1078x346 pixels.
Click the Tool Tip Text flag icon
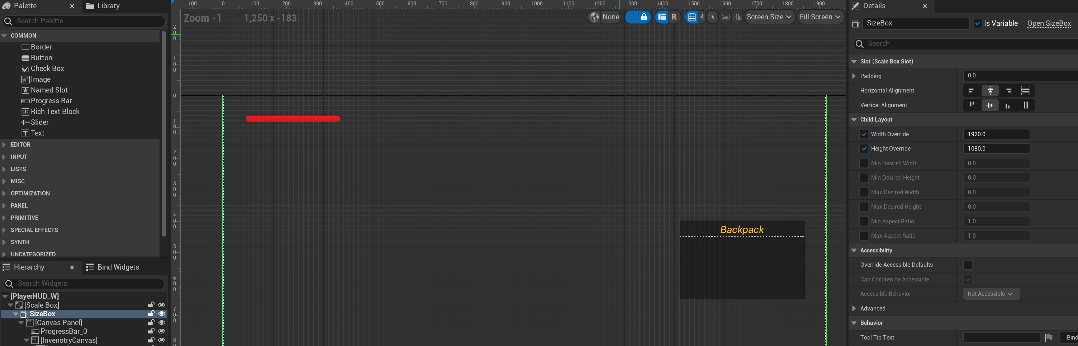1049,338
